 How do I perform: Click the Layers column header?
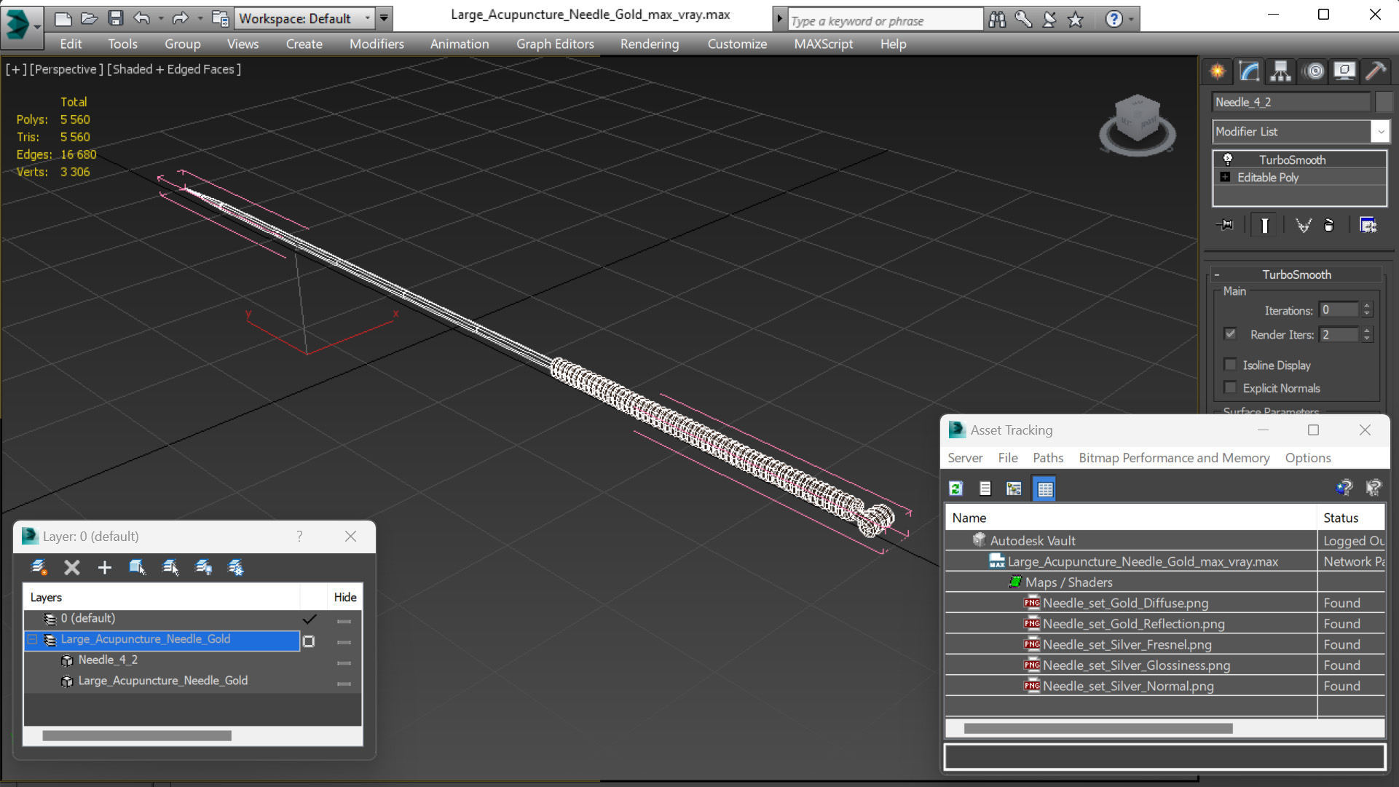pos(162,597)
